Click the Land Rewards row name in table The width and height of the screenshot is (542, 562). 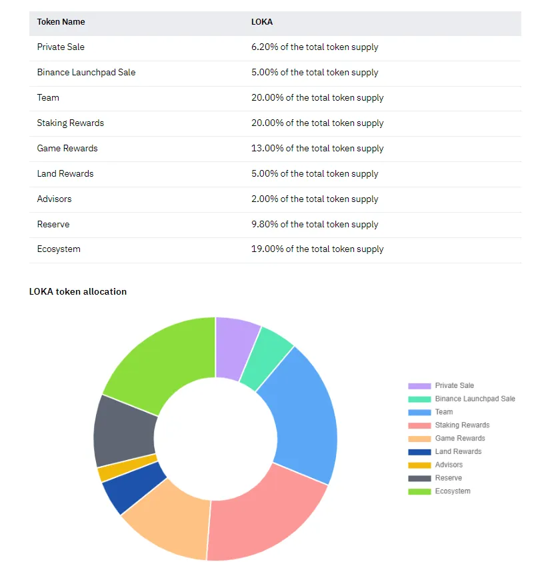tap(65, 173)
